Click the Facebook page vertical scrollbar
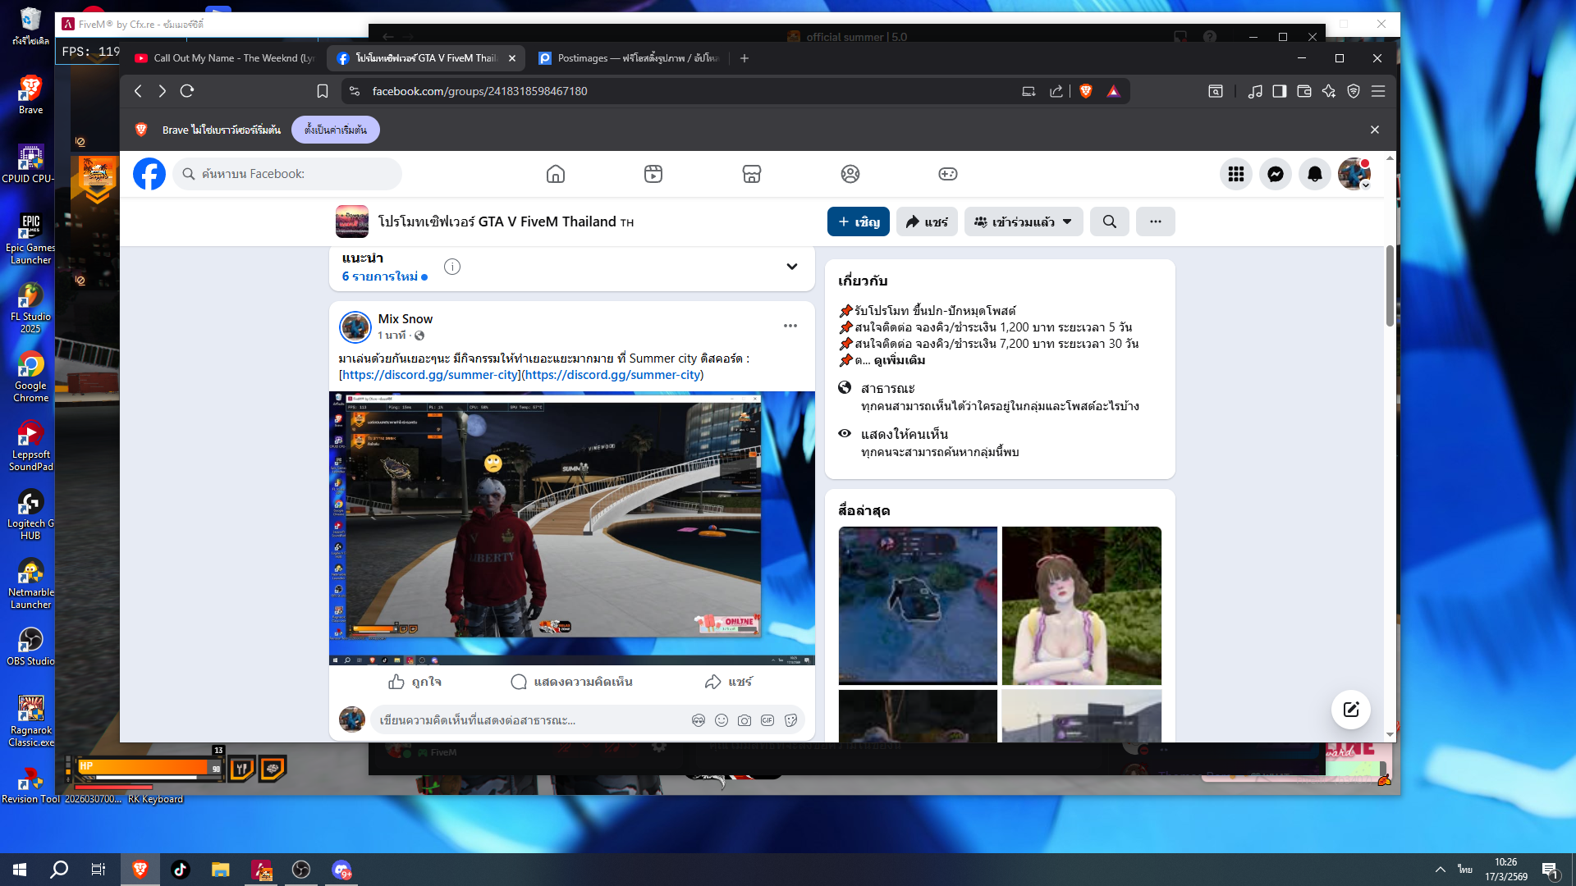 pyautogui.click(x=1390, y=287)
